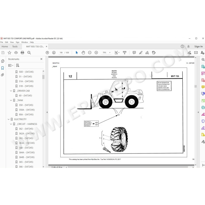Viewport: 205px width, 205px height.
Task: Go to next page arrow
Action: click(54, 53)
